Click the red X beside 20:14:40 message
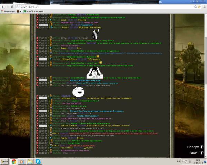This screenshot has height=165, width=207. (x=36, y=15)
